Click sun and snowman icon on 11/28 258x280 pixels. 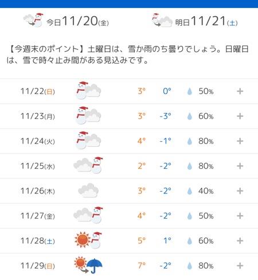tap(88, 240)
